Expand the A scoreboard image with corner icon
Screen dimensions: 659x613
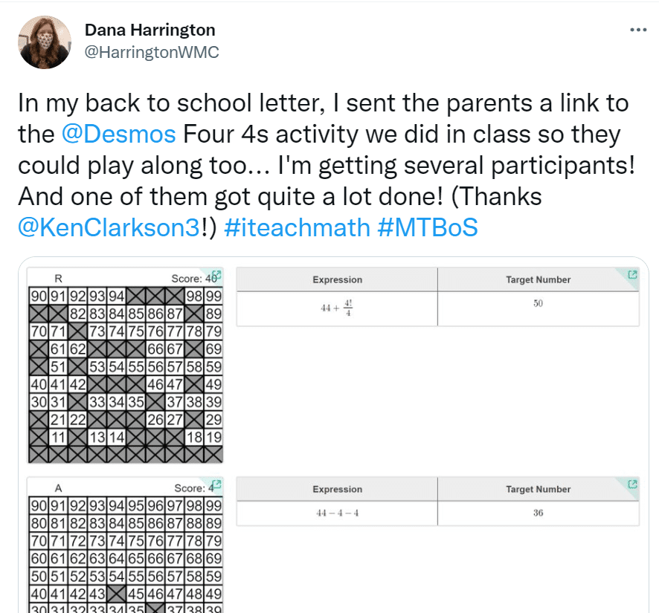[x=216, y=484]
